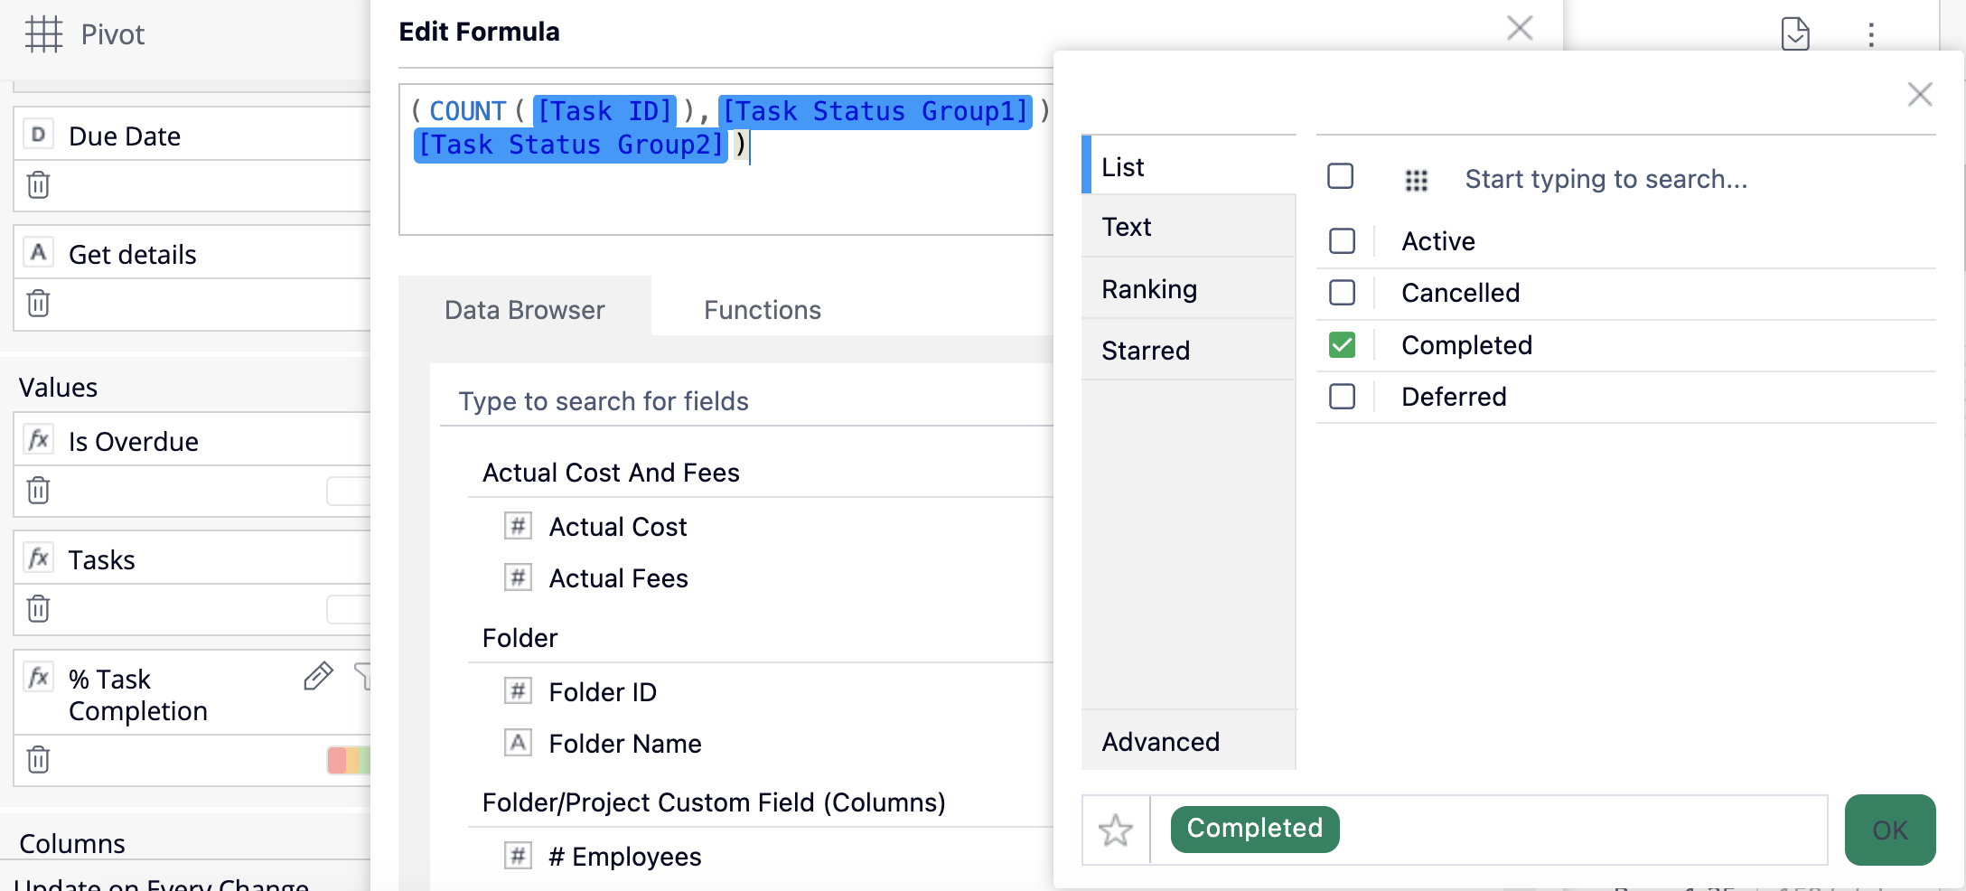Switch to the Ranking filter tab
Screen dimensions: 1966x891
point(1189,289)
